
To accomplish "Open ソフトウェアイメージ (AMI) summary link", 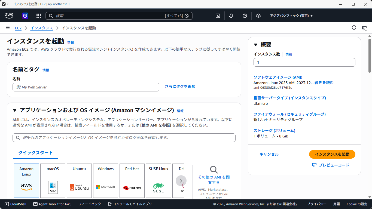I will [x=278, y=77].
